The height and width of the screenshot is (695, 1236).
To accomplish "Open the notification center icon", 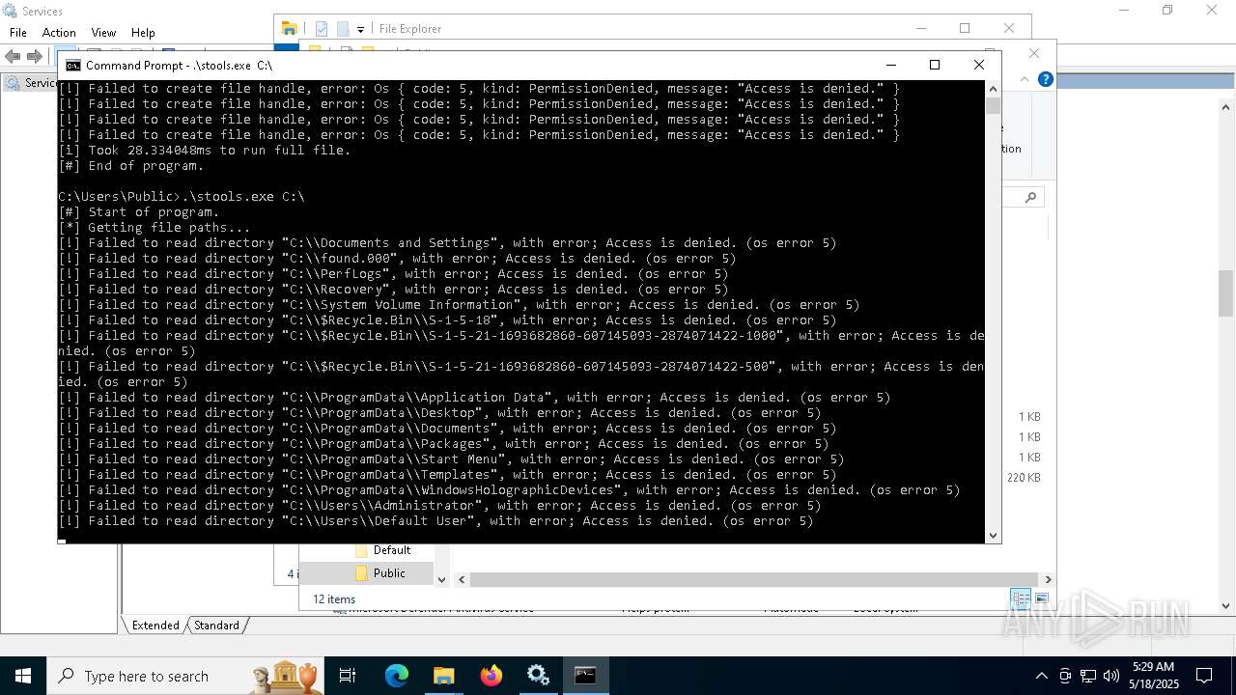I will pos(1204,676).
